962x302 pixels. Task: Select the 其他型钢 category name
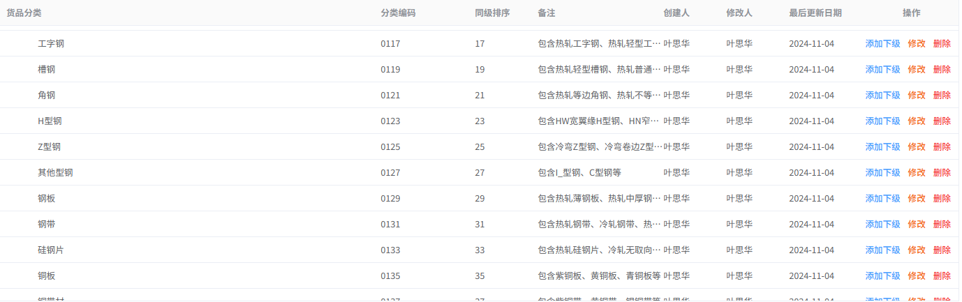[x=55, y=172]
